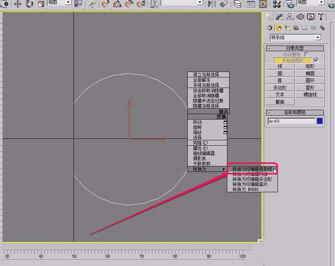Switch to the Hierarchy panel tab
The height and width of the screenshot is (266, 335).
(x=290, y=17)
